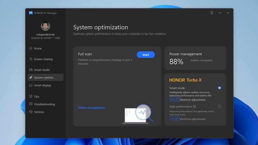Click the 88% battery value
The height and width of the screenshot is (145, 258).
click(176, 62)
